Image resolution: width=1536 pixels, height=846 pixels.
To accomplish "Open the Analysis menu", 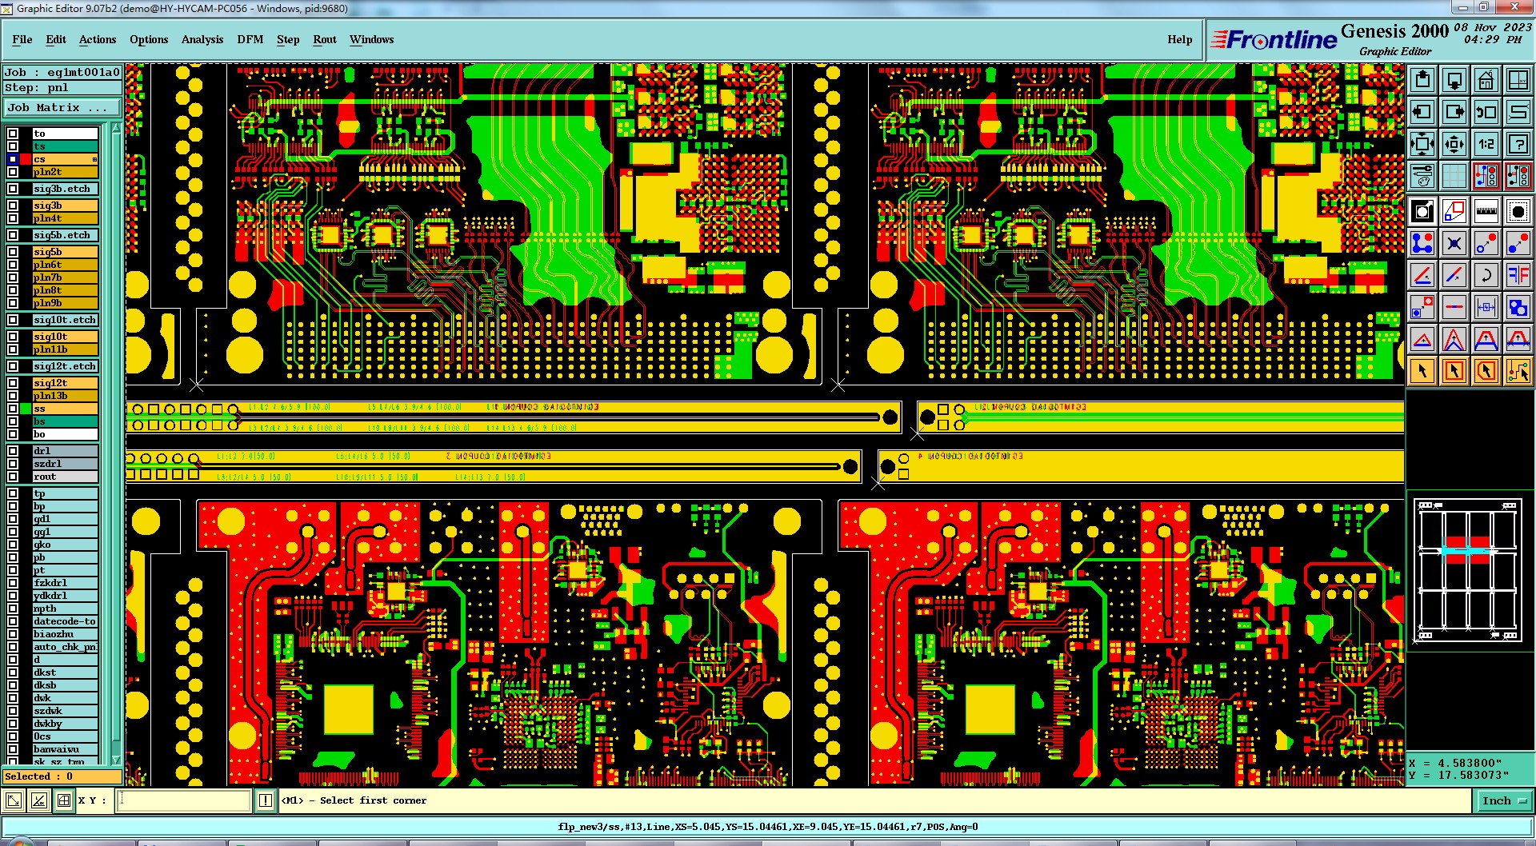I will (202, 39).
